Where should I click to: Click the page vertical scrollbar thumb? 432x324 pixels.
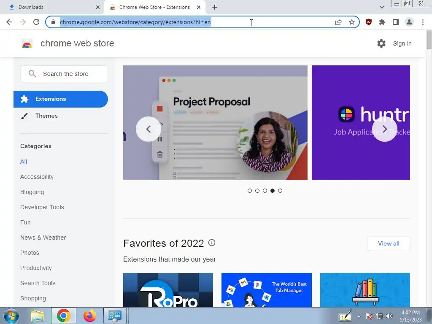[x=429, y=40]
